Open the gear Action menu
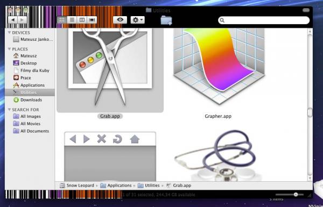 [137, 20]
